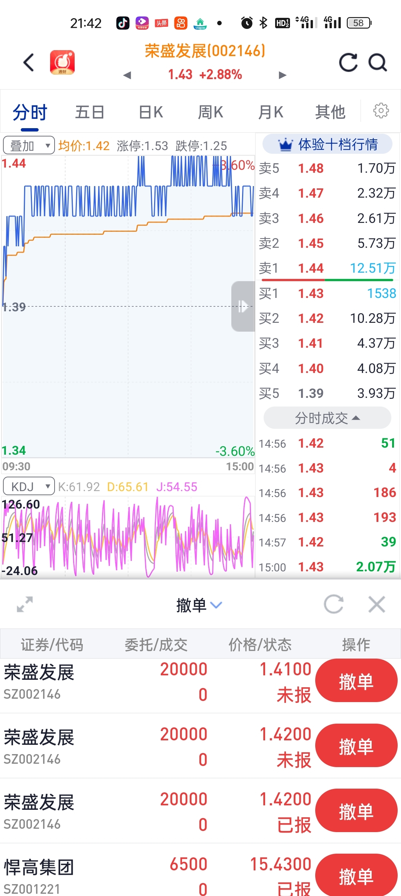This screenshot has height=896, width=401.
Task: Select 卖1 price 1.44 row
Action: [327, 268]
